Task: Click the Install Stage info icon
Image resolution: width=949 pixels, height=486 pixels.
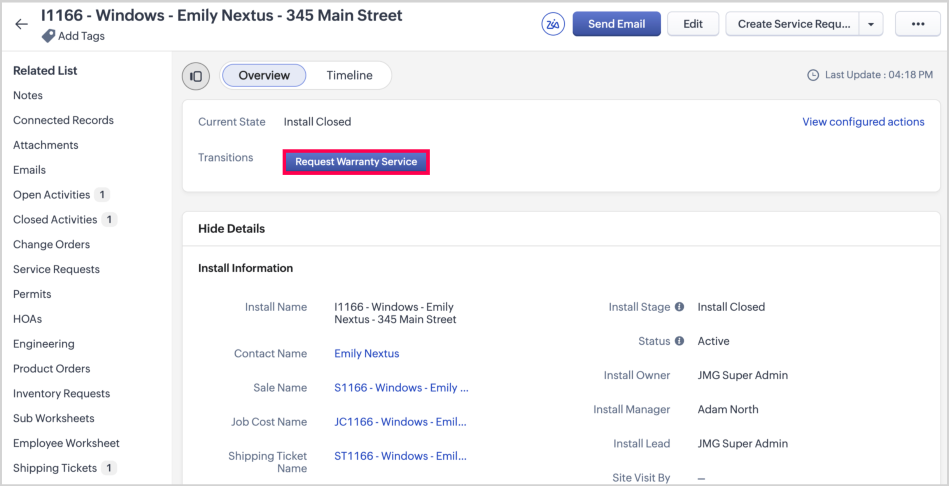Action: click(x=679, y=307)
